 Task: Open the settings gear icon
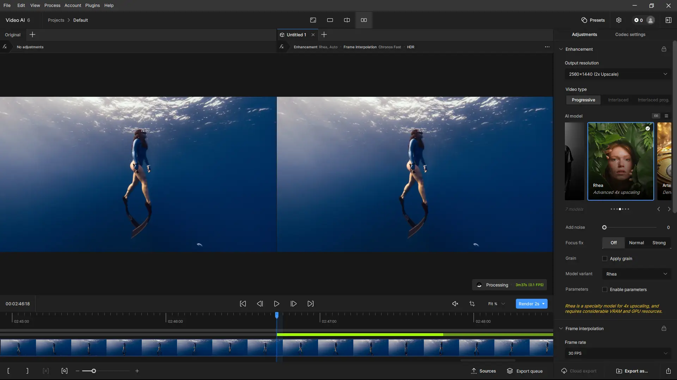[619, 20]
